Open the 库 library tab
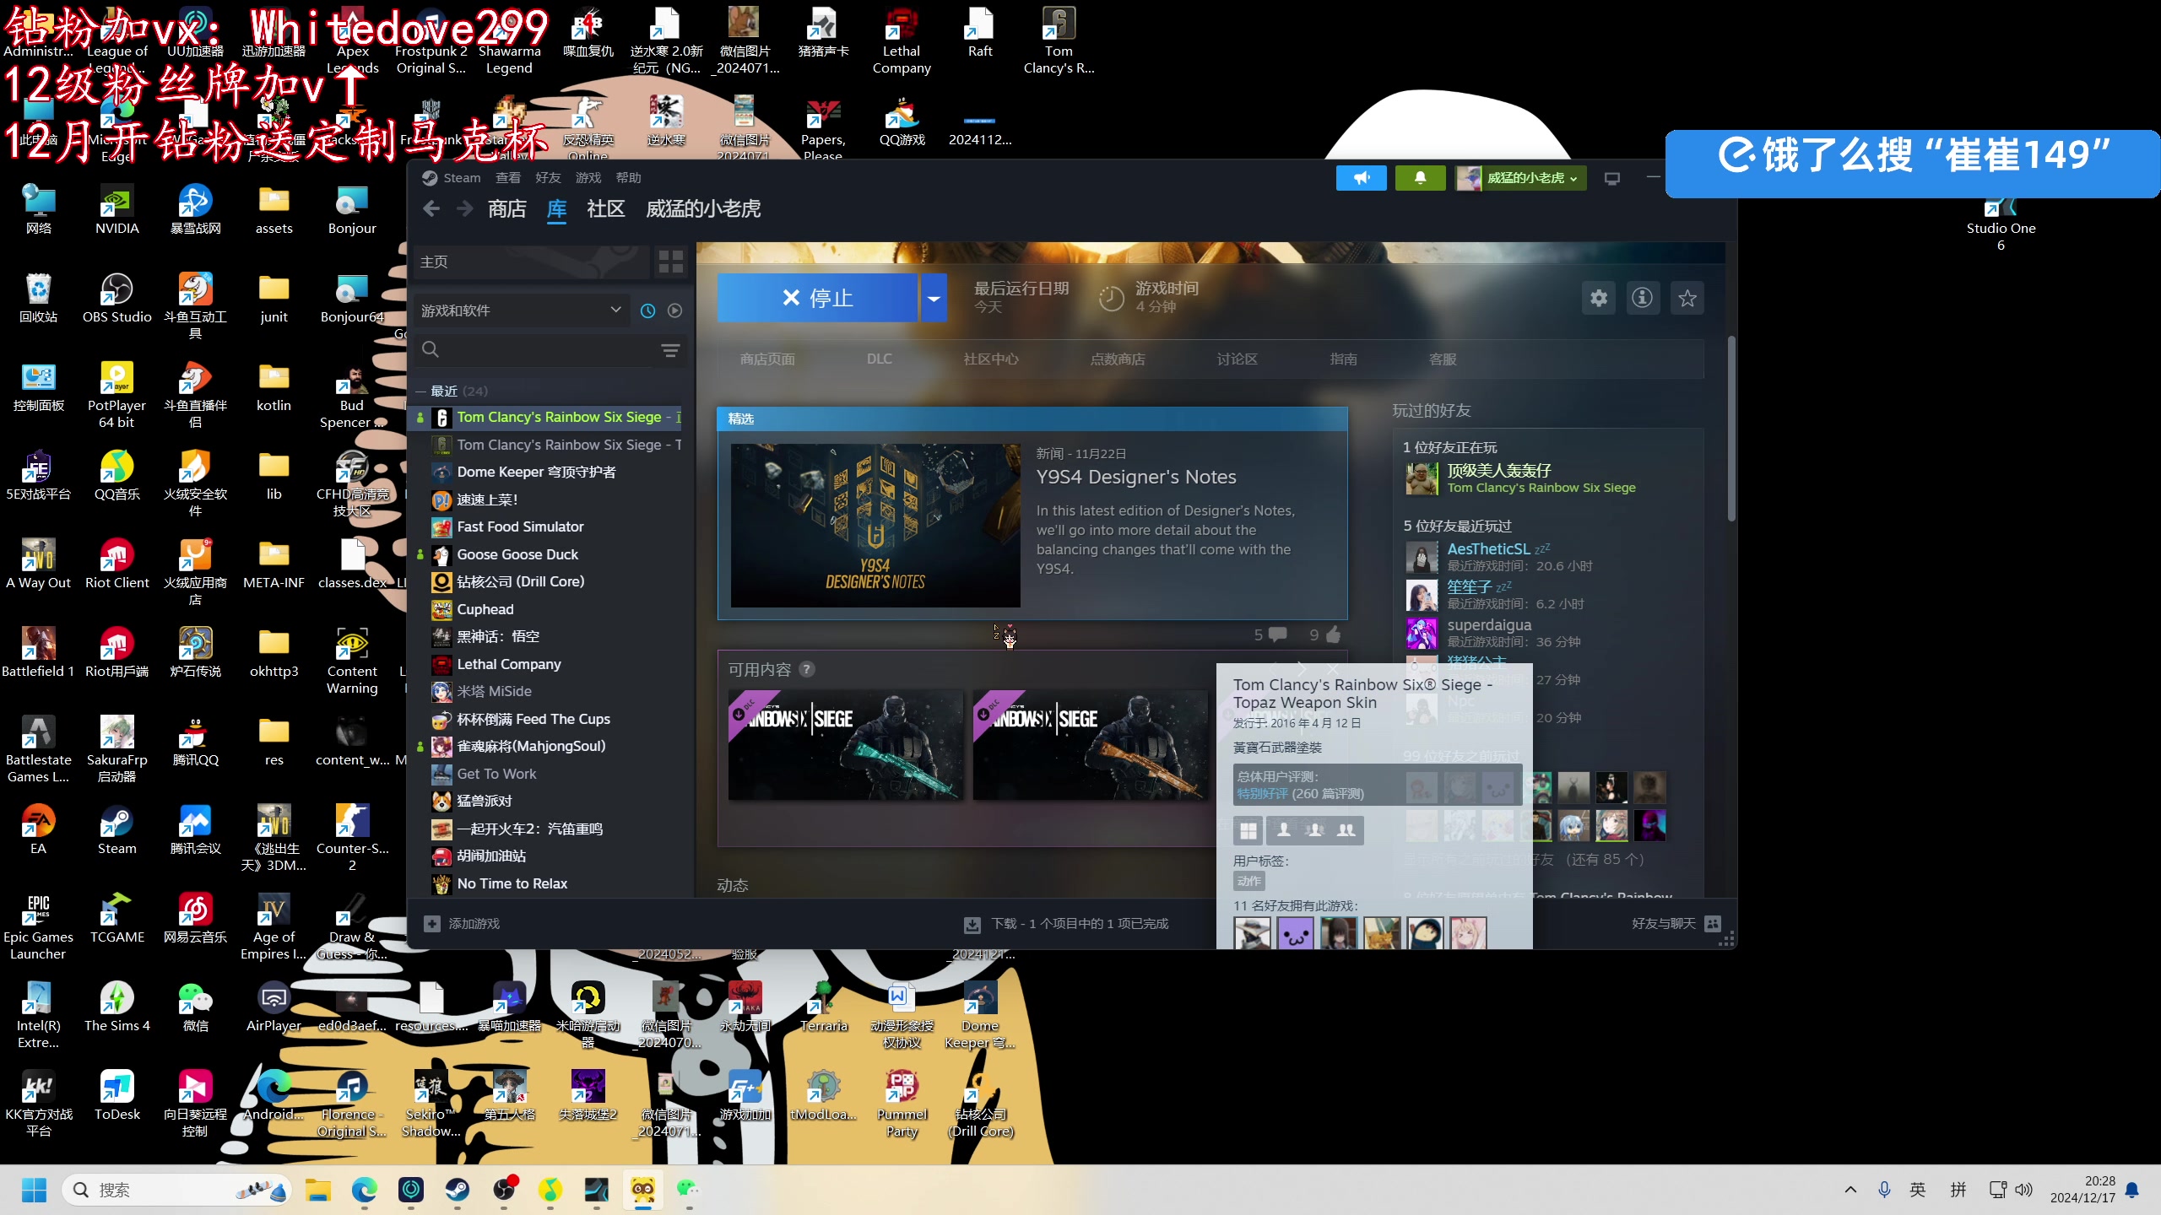This screenshot has height=1215, width=2161. pyautogui.click(x=557, y=208)
